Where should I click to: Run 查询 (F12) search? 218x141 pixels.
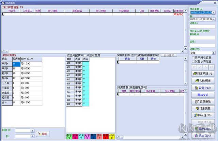point(203,88)
